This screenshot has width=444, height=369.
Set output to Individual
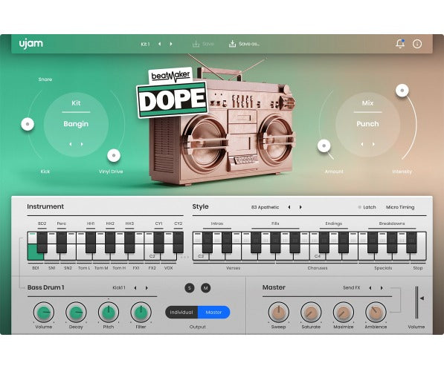pos(181,312)
